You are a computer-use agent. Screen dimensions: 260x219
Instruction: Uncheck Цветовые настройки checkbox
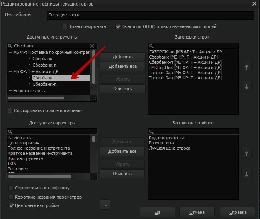point(11,205)
